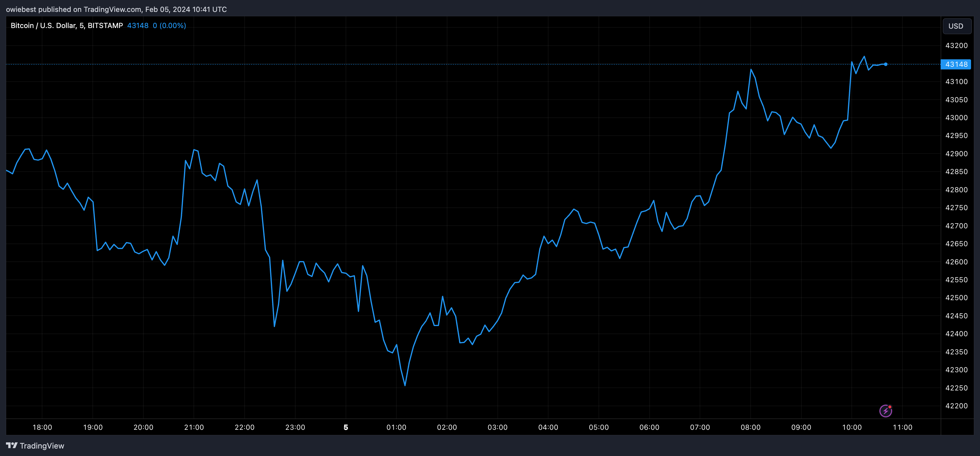This screenshot has height=456, width=980.
Task: Click the 43200 price scale label
Action: click(x=956, y=46)
